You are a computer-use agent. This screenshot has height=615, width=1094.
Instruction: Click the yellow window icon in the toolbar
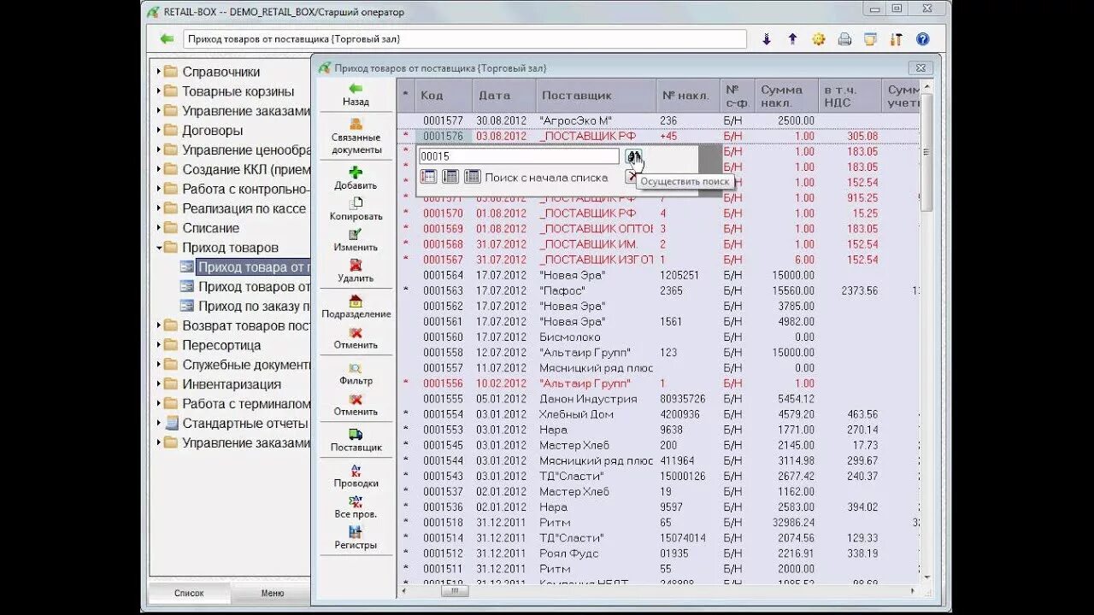click(x=870, y=39)
